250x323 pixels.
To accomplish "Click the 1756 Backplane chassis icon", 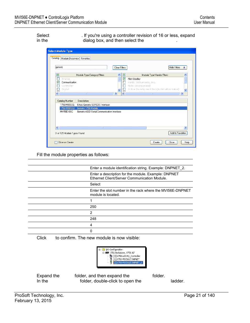I will 107,253.
